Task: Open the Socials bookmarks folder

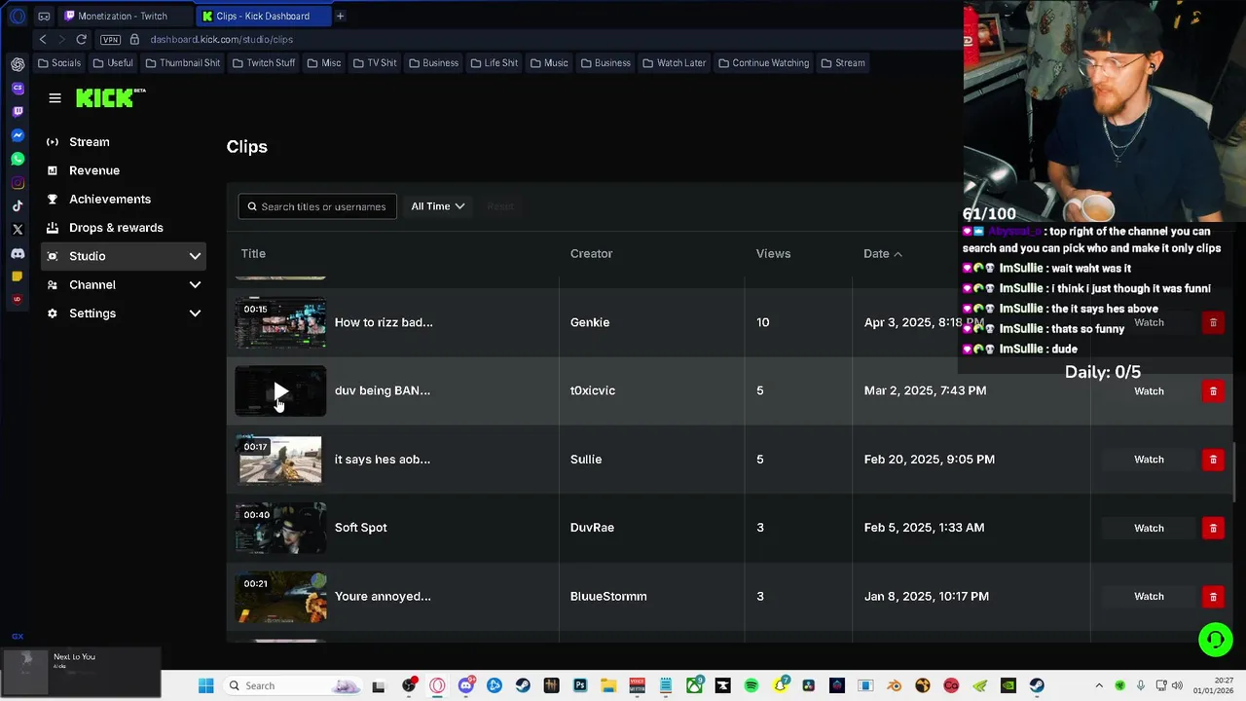Action: (59, 63)
